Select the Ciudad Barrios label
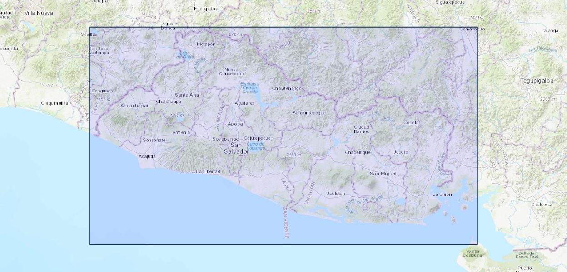Image resolution: width=567 pixels, height=272 pixels. point(362,129)
